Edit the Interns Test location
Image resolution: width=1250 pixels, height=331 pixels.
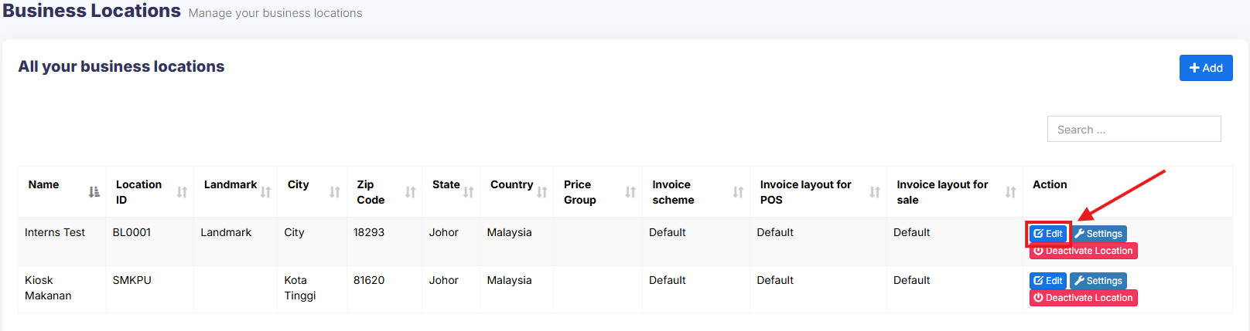click(x=1048, y=234)
